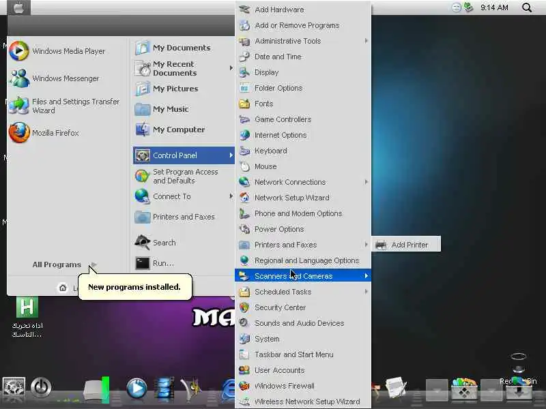Expand Administrative Tools submenu
Image resolution: width=546 pixels, height=409 pixels.
(303, 41)
